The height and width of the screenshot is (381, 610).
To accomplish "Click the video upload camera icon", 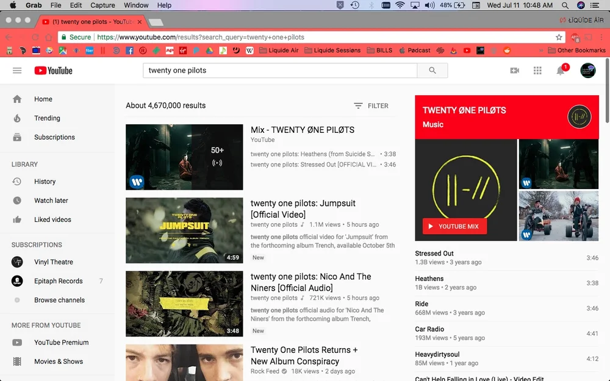I will pyautogui.click(x=514, y=70).
